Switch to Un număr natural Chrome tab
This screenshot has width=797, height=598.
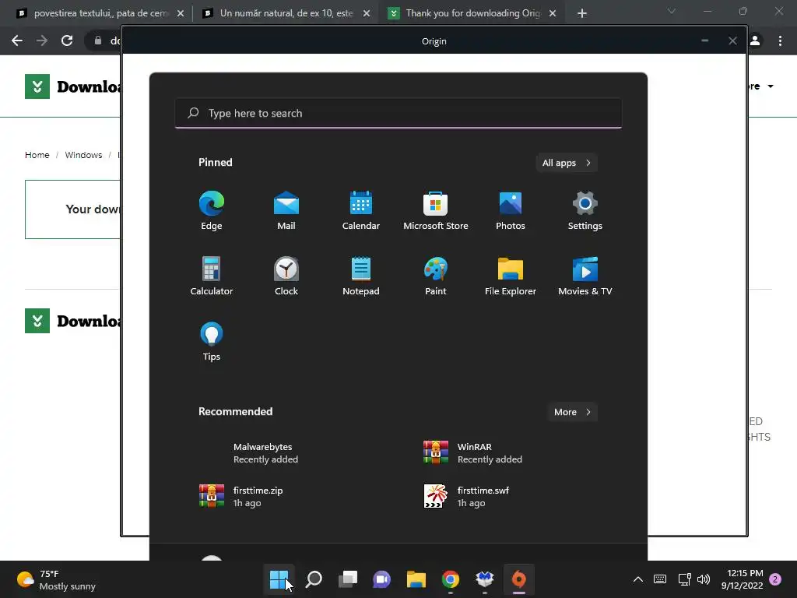pos(286,13)
